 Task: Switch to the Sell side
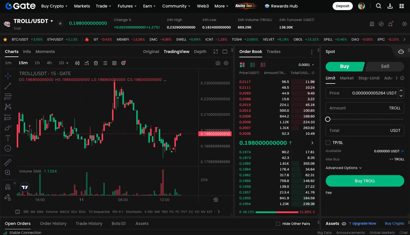pyautogui.click(x=385, y=66)
